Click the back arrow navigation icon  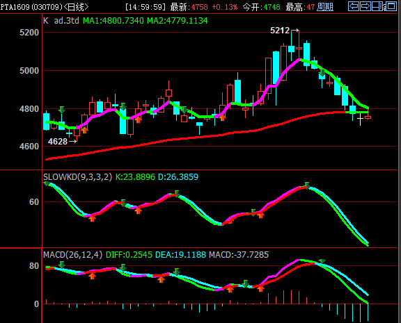tap(354, 6)
